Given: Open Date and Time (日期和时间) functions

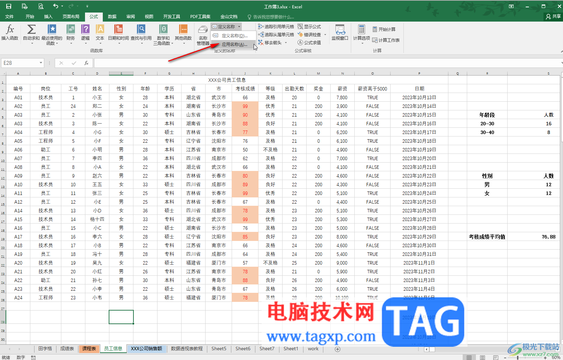Looking at the screenshot, I should click(118, 34).
